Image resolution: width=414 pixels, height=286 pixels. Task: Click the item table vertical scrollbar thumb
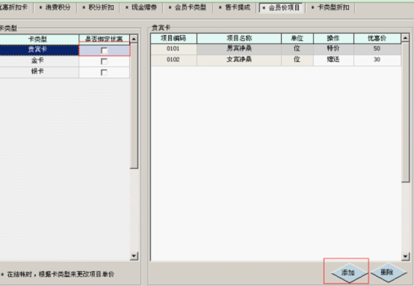pyautogui.click(x=405, y=112)
